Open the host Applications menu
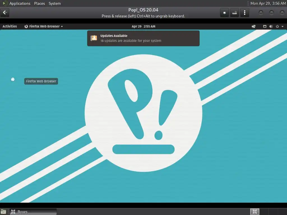 [20, 3]
